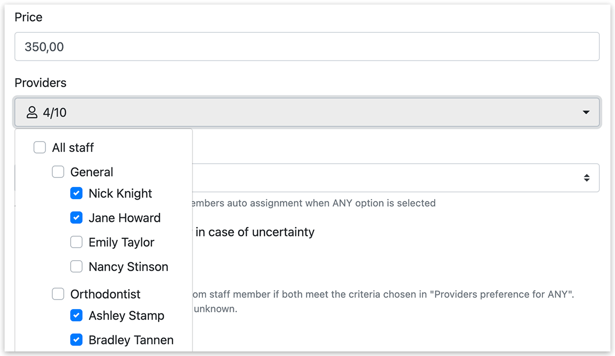
Task: Click the All staff label text
Action: click(73, 148)
